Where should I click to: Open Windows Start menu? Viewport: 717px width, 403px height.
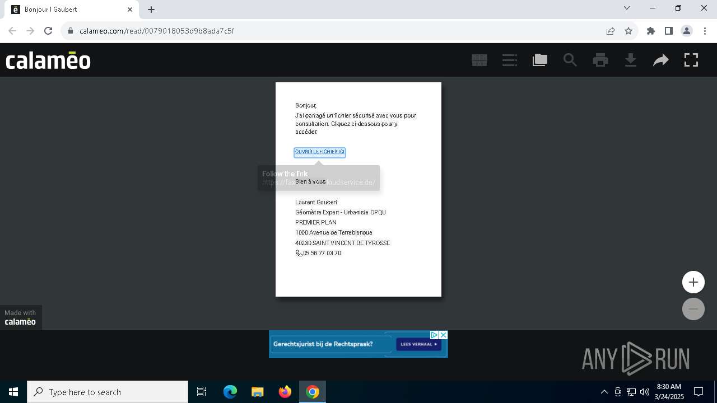point(13,392)
